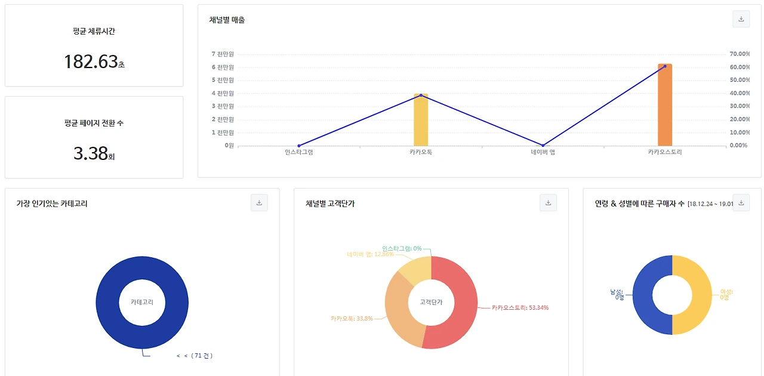Click the yellow 카카오톡 sales bar
The image size is (764, 376).
click(421, 119)
